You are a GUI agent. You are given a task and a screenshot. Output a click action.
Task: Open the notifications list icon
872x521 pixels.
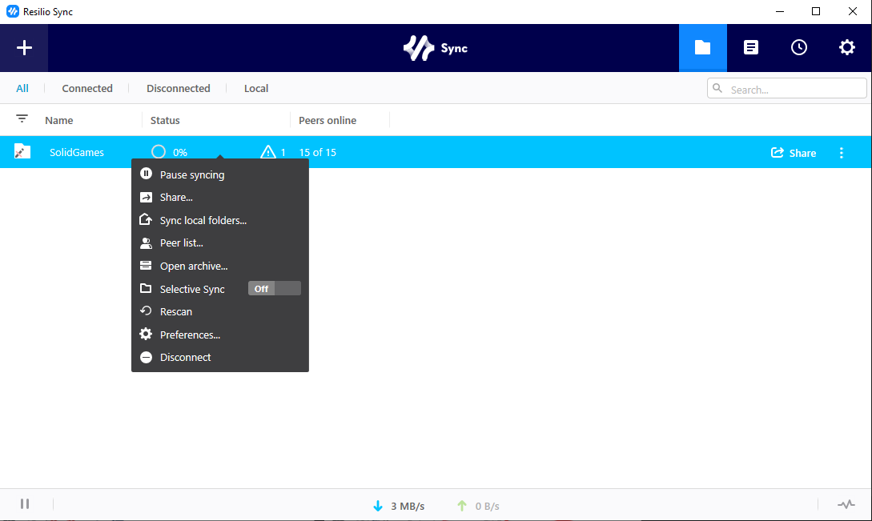751,48
